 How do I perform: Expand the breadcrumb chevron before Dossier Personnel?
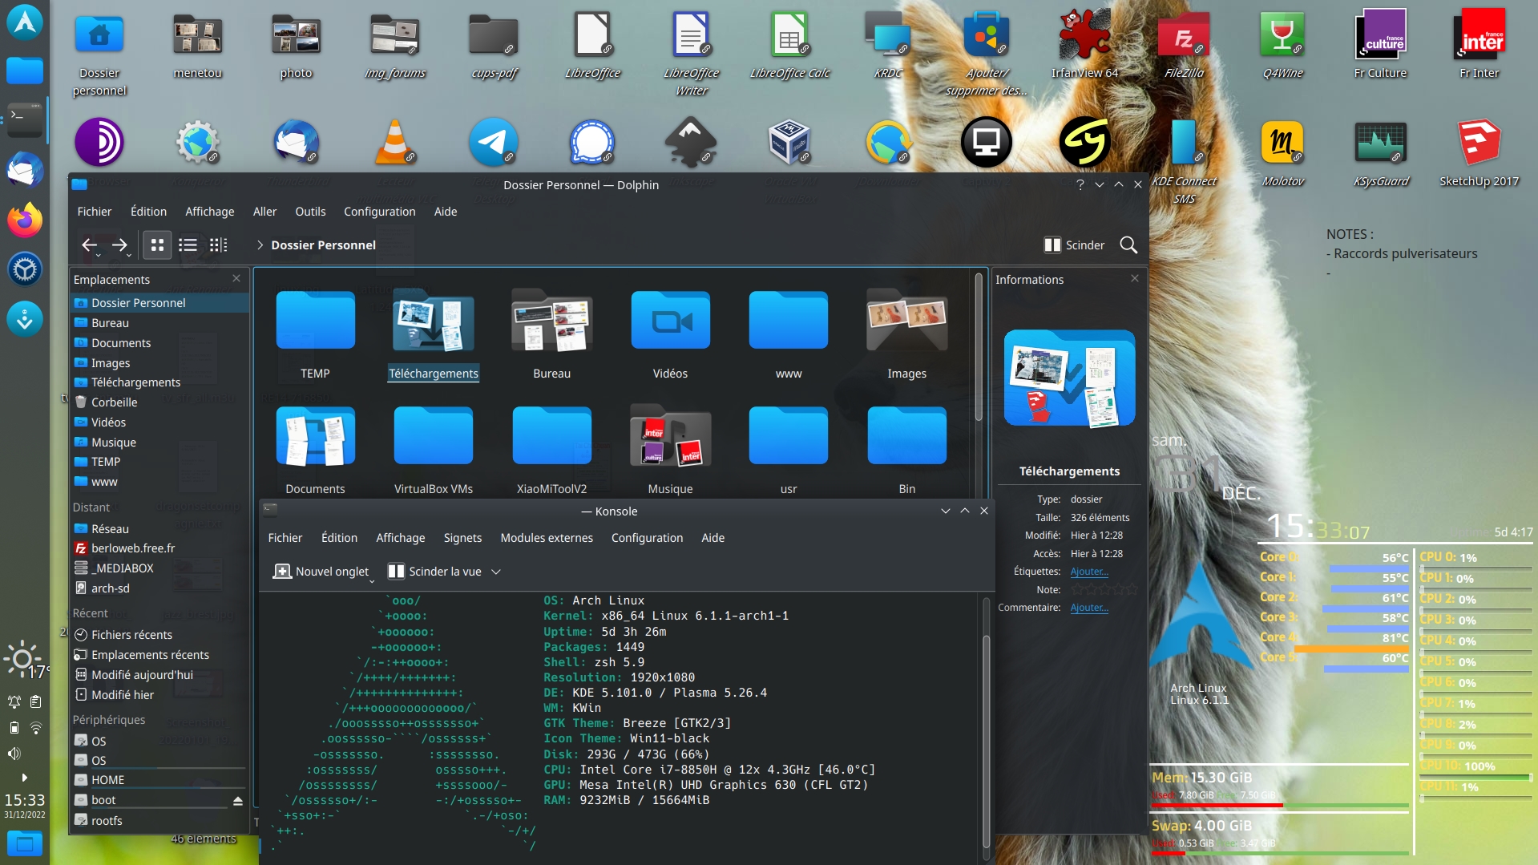click(x=260, y=245)
